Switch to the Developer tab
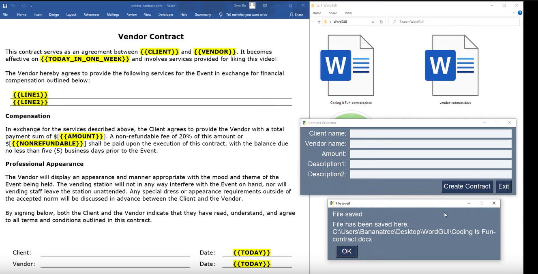Viewport: 538px width, 274px height. click(166, 15)
